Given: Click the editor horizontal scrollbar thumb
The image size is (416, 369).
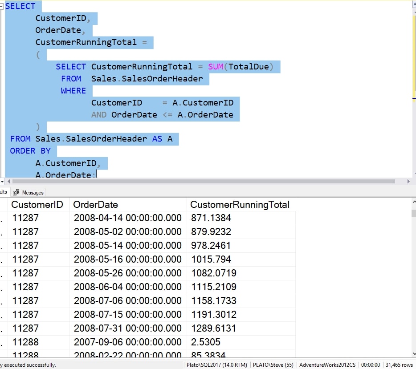Looking at the screenshot, I should tap(203, 182).
